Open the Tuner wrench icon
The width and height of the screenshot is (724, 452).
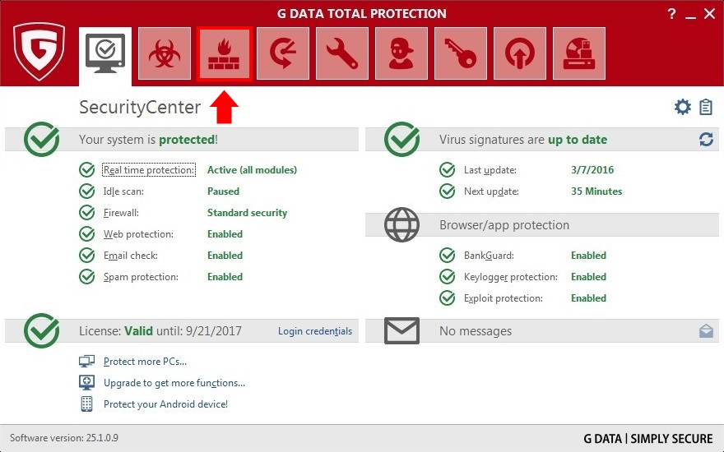click(342, 53)
